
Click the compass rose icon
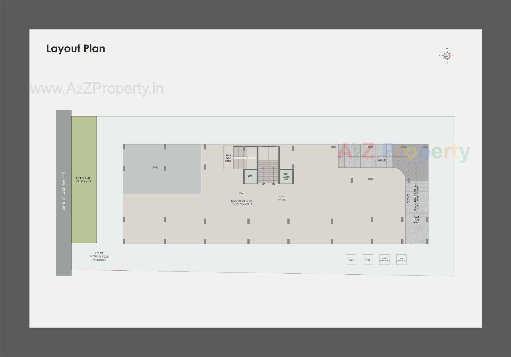click(x=447, y=55)
